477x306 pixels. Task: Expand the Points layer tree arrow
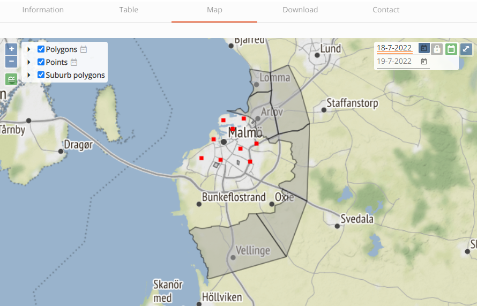[x=29, y=62]
